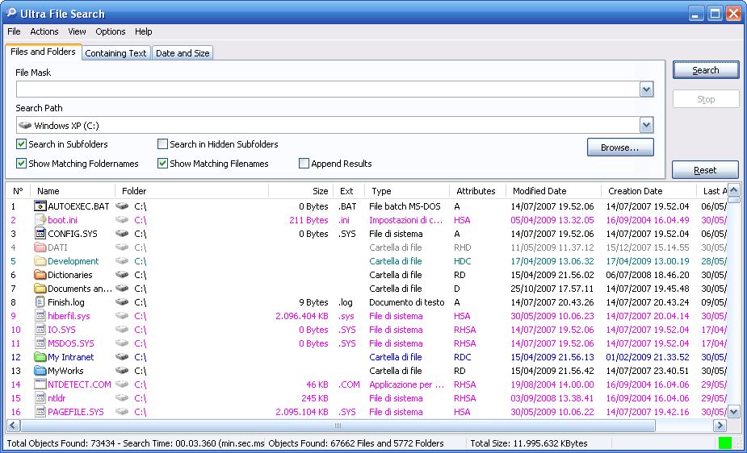
Task: Click the Development folder icon
Action: coord(40,261)
